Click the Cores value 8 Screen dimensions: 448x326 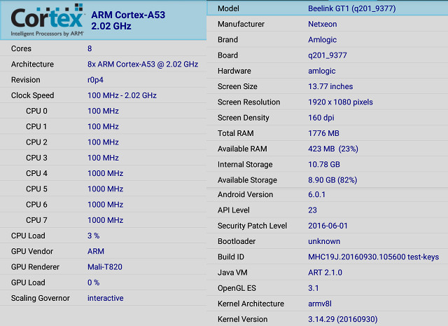tap(90, 48)
